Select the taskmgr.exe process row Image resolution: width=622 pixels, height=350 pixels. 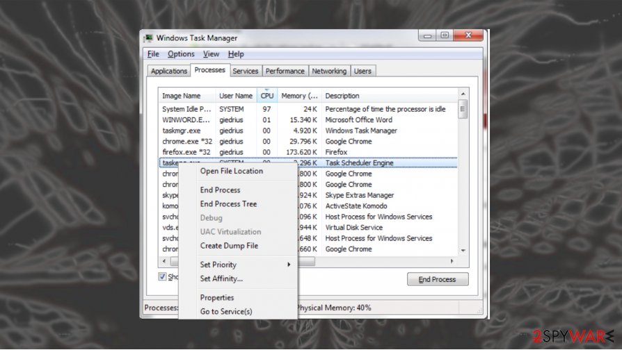(308, 131)
